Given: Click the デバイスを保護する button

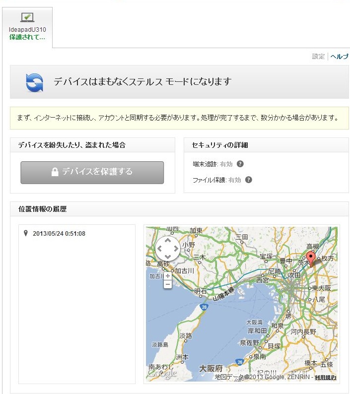Looking at the screenshot, I should [x=92, y=172].
